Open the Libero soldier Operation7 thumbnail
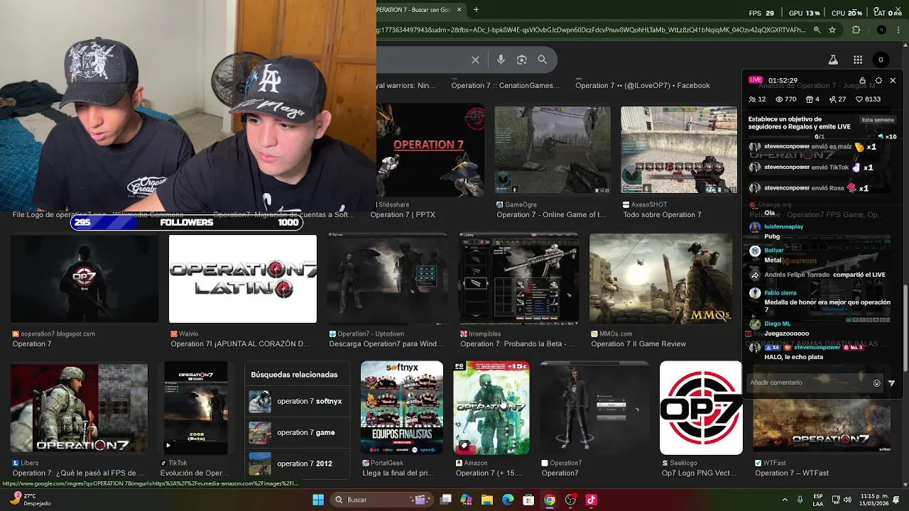 point(79,408)
